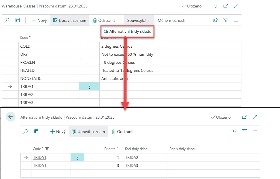Click Odstranit in the lower list toolbar
This screenshot has width=280, height=179.
[123, 132]
